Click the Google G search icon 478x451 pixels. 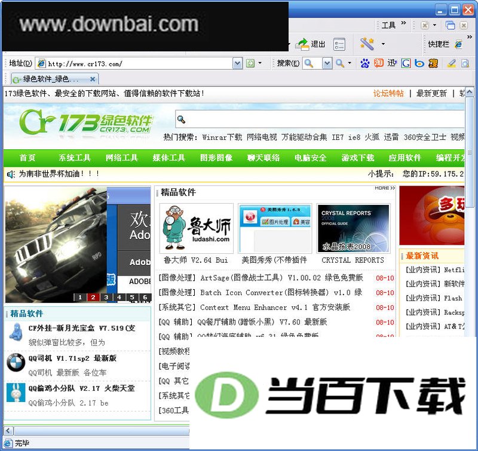(x=406, y=63)
